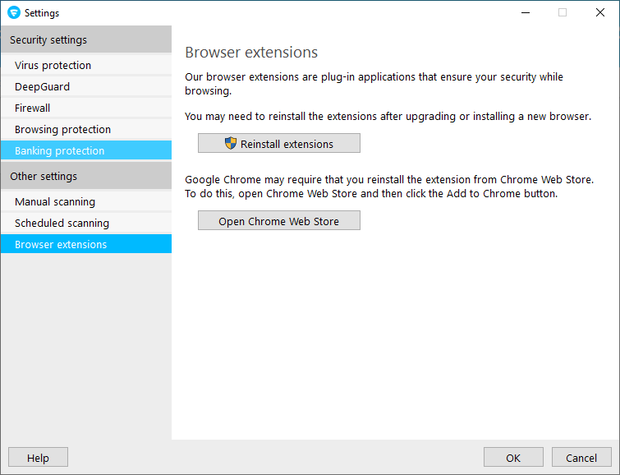Click the Security settings header
Image resolution: width=620 pixels, height=475 pixels.
[86, 39]
